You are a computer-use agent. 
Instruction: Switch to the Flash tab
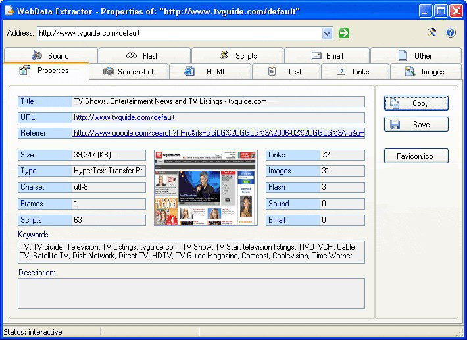click(x=145, y=55)
